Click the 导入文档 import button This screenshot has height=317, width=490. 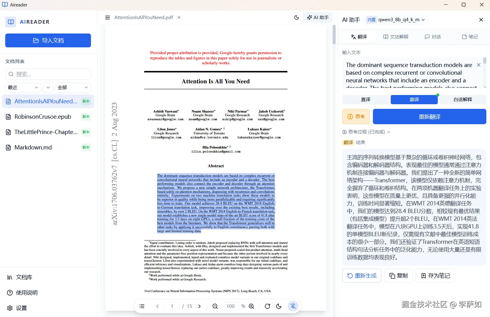tap(48, 40)
